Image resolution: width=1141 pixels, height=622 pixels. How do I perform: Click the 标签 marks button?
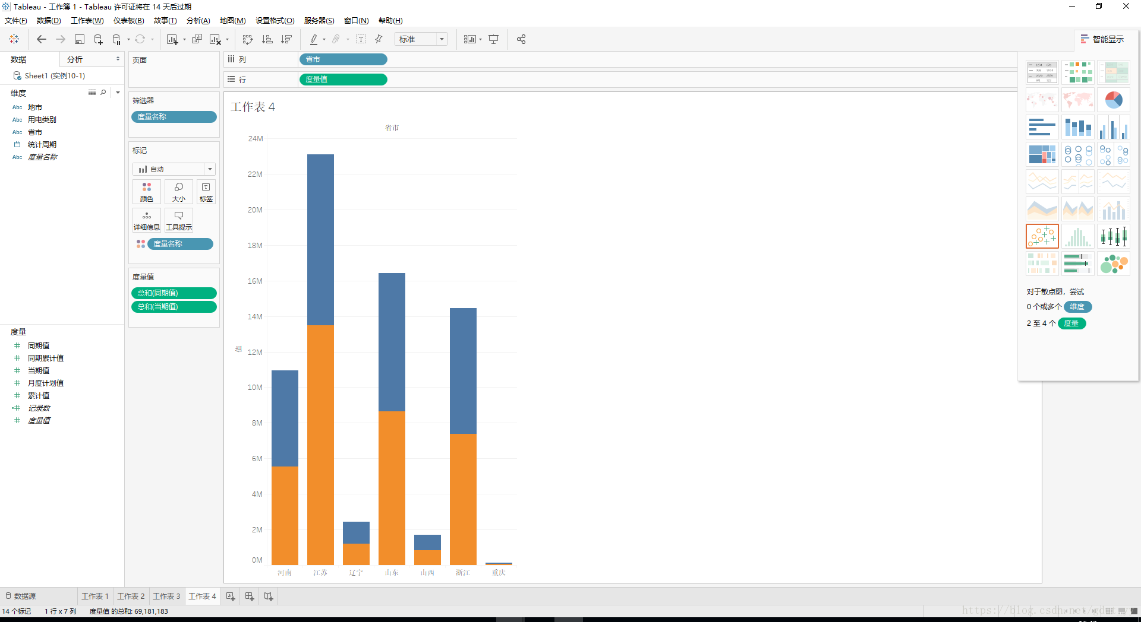206,192
